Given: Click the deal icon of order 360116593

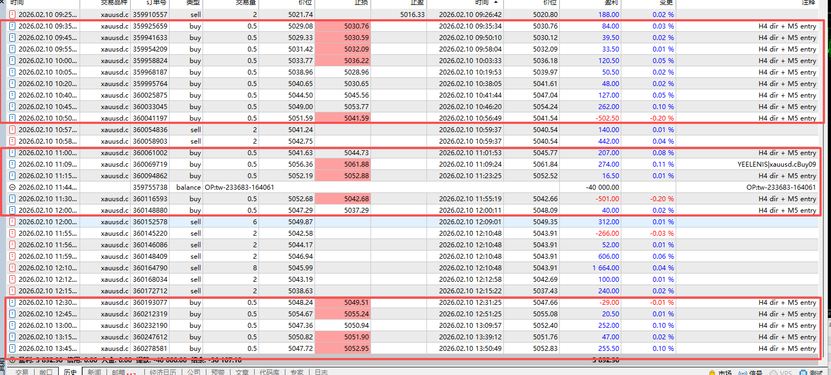Looking at the screenshot, I should [13, 199].
